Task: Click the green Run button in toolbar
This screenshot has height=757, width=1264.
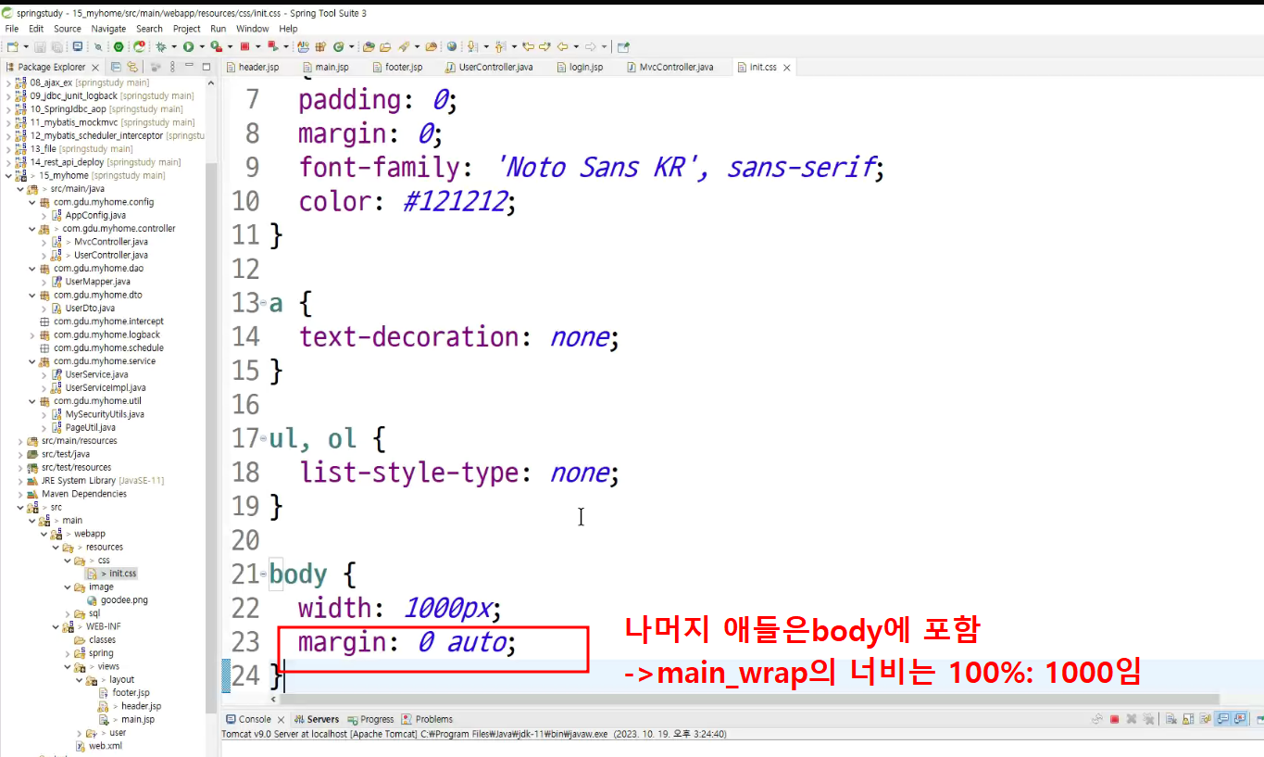Action: (188, 46)
